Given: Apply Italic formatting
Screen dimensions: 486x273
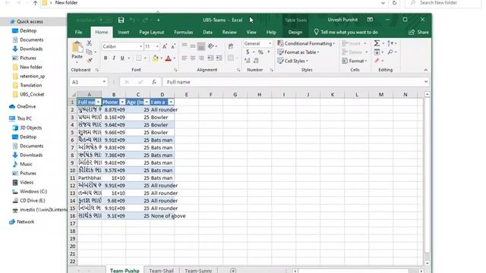Looking at the screenshot, I should pyautogui.click(x=114, y=58).
